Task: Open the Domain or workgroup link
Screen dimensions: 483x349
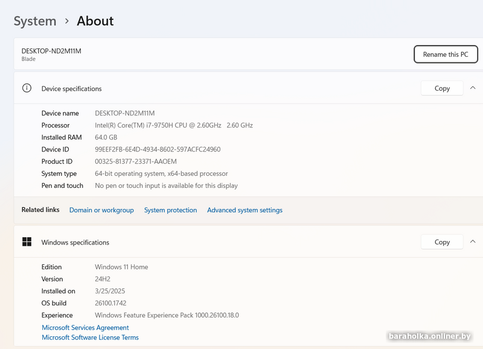Action: tap(101, 210)
